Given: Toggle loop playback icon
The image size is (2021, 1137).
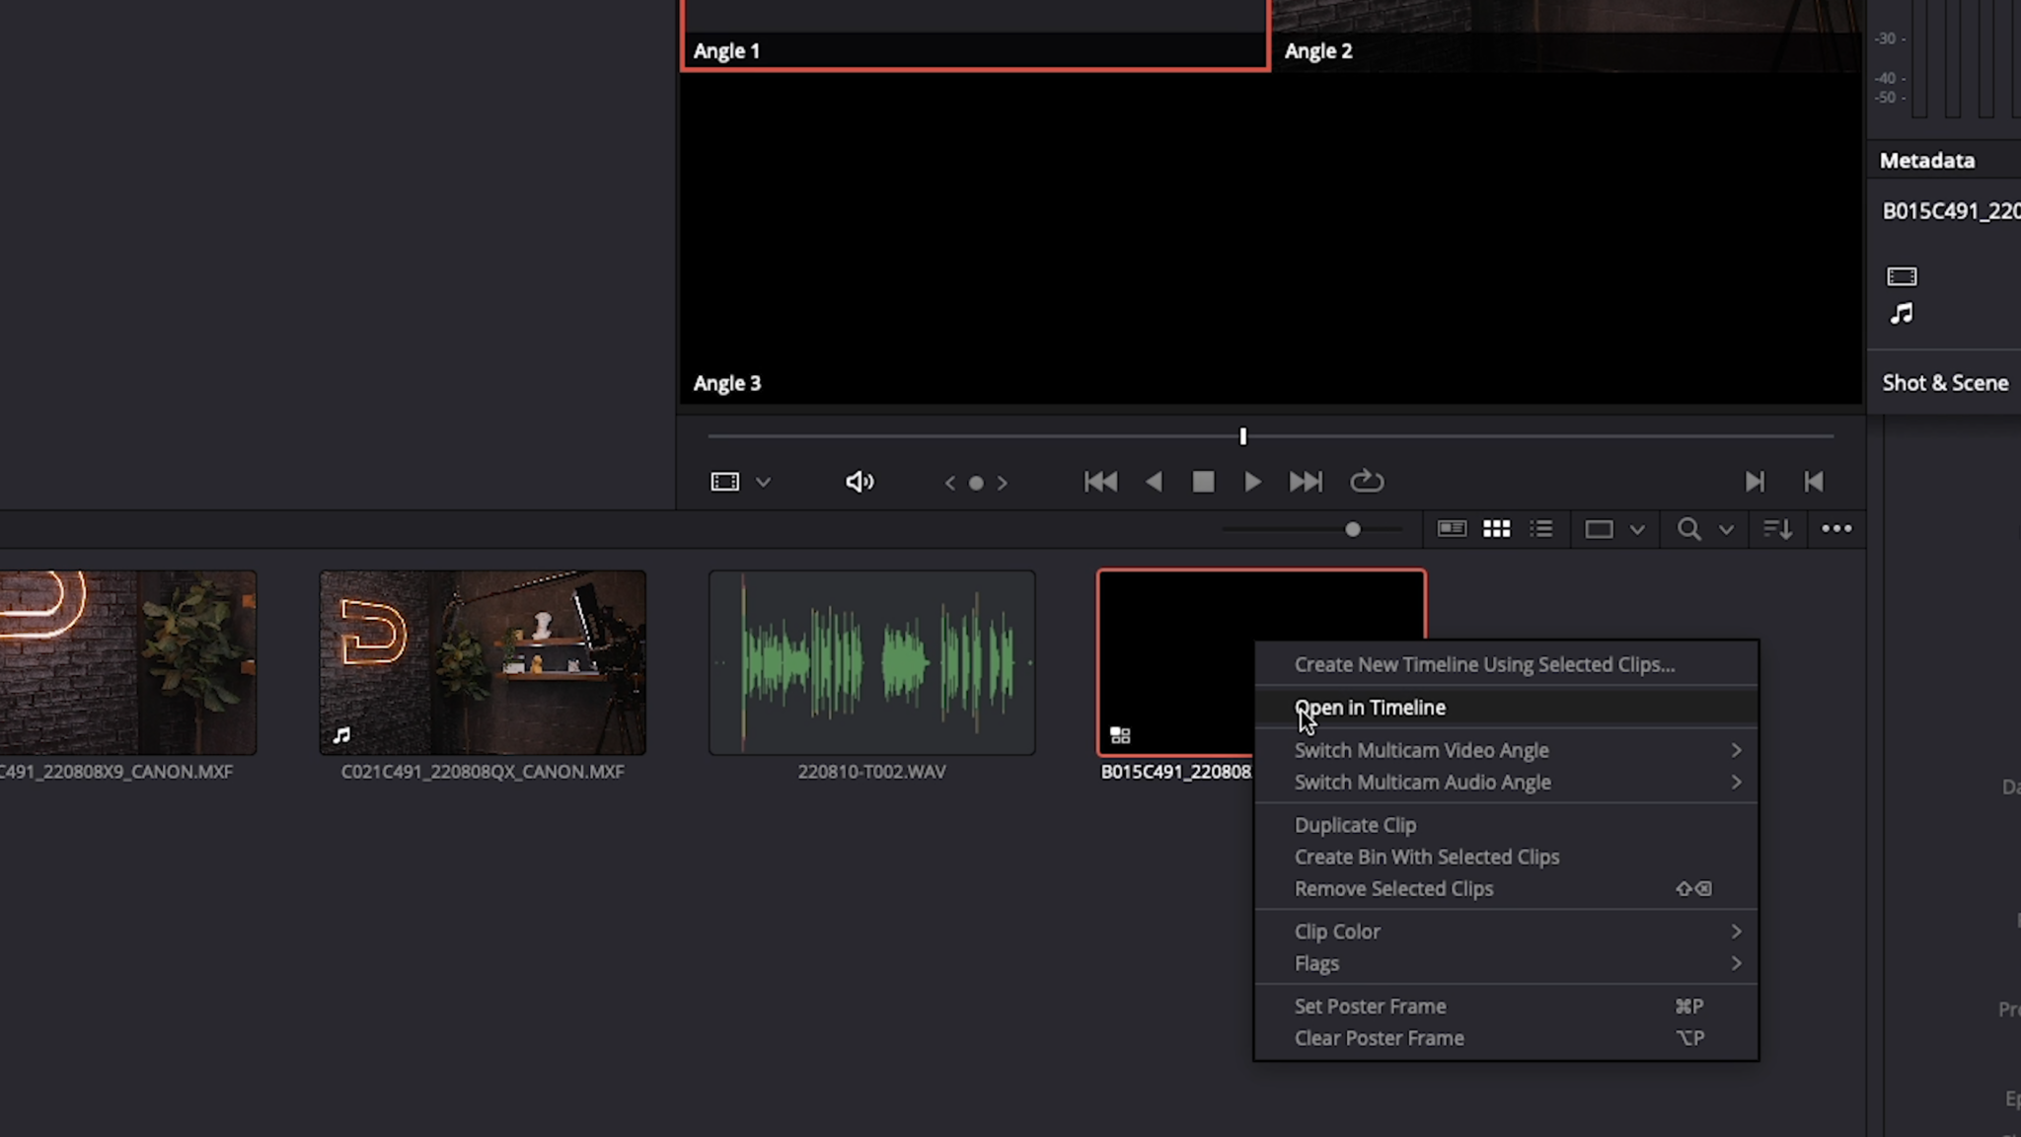Looking at the screenshot, I should (x=1367, y=482).
